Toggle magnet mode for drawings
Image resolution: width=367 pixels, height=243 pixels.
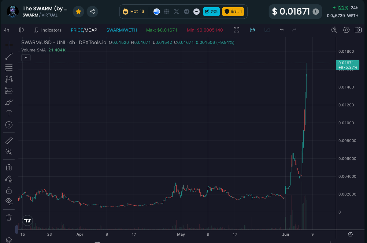[x=9, y=167]
